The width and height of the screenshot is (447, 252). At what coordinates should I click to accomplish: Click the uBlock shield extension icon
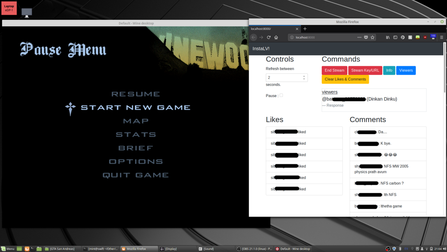(425, 38)
